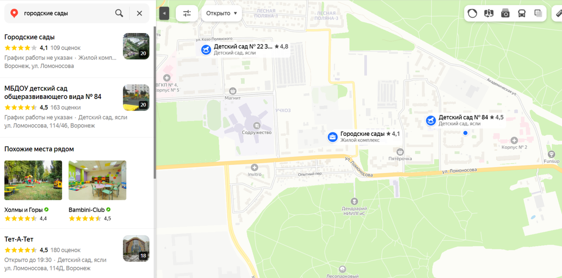Screen dimensions: 562x278
Task: Click 'УЧХОЗ' district label
Action: [x=283, y=110]
